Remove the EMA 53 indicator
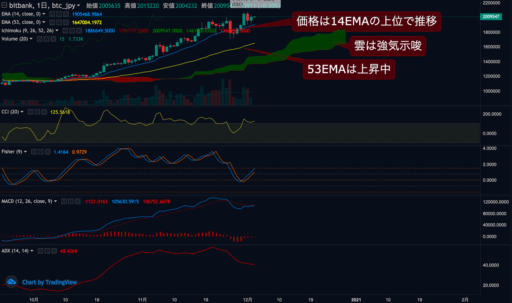This screenshot has width=512, height=303. 66,22
